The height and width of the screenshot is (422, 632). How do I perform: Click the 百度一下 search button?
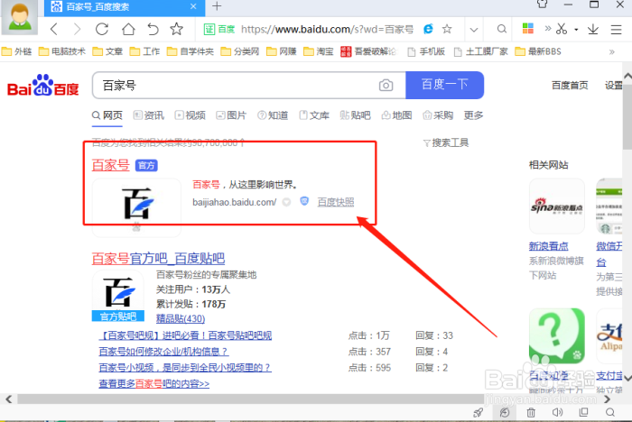click(444, 85)
